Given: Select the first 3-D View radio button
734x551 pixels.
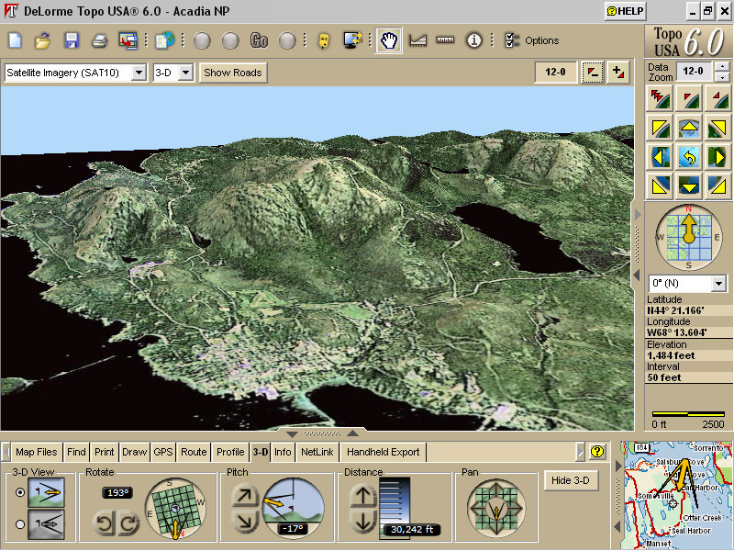Looking at the screenshot, I should [21, 492].
